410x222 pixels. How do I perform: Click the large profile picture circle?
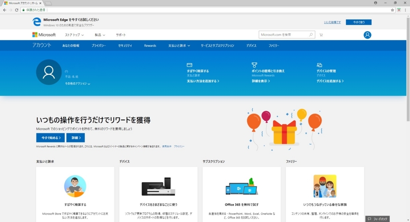(49, 72)
